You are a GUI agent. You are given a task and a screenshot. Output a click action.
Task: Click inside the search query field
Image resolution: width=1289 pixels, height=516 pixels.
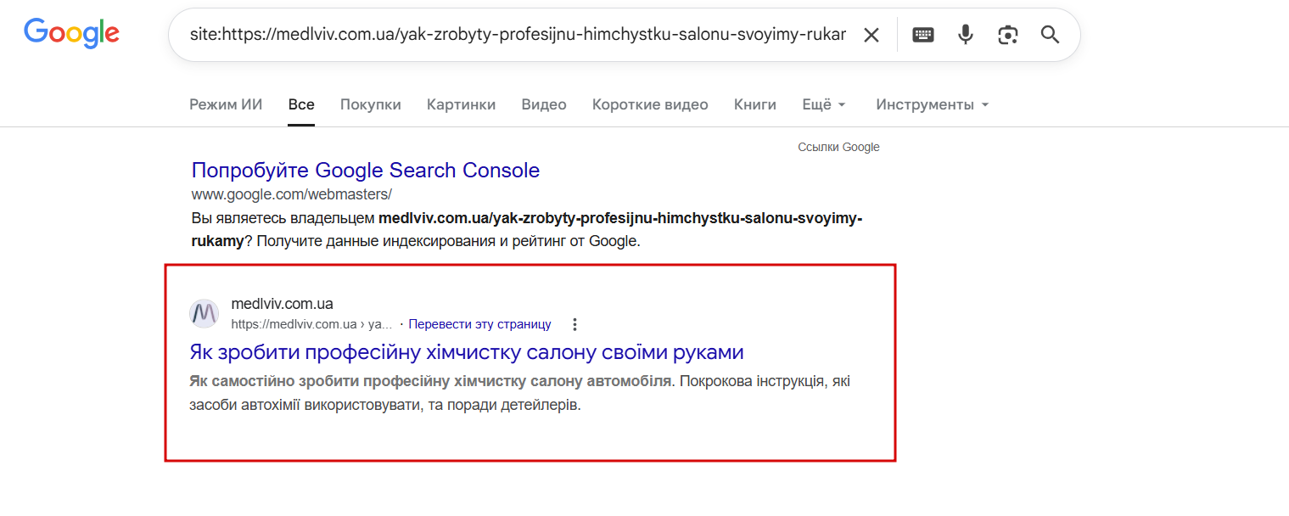pos(509,35)
